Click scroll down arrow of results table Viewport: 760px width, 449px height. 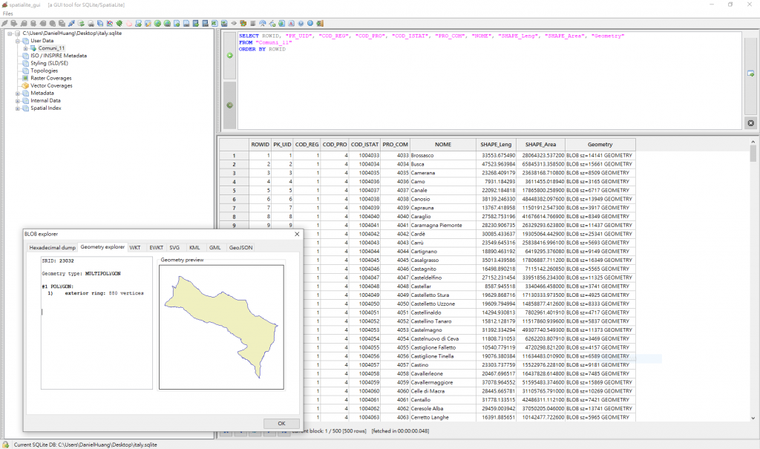pos(753,418)
